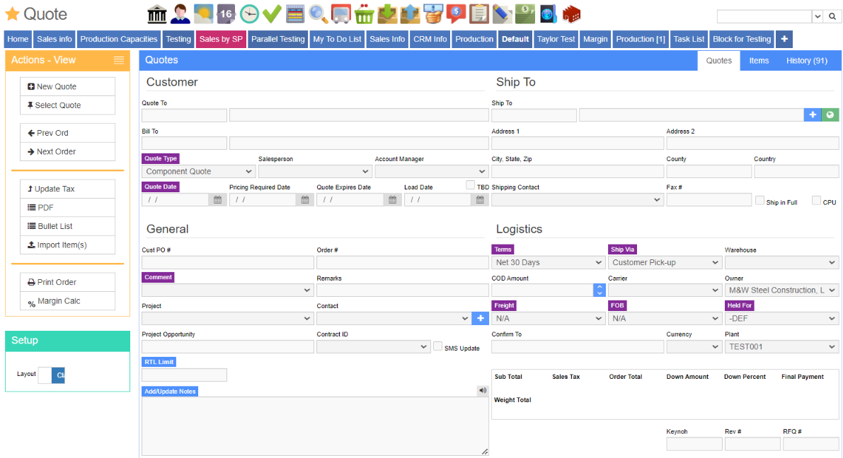Open the Quote Date calendar picker
843x458 pixels.
point(217,200)
